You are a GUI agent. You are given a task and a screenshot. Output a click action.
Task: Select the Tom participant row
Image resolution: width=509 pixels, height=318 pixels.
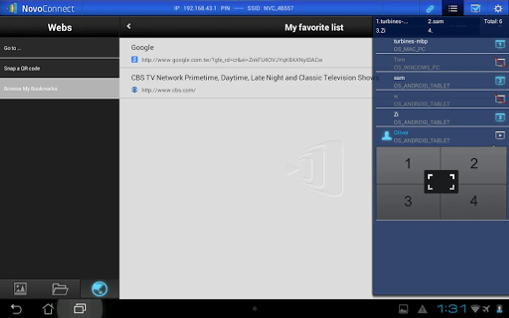point(442,63)
